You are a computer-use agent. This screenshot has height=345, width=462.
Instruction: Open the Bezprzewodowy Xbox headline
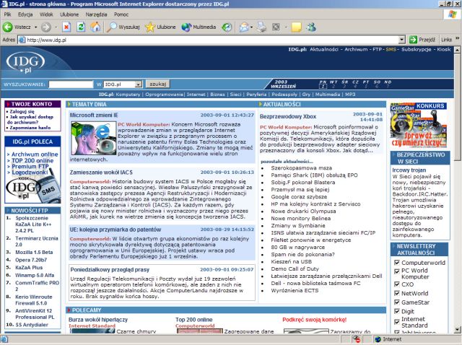coord(288,117)
